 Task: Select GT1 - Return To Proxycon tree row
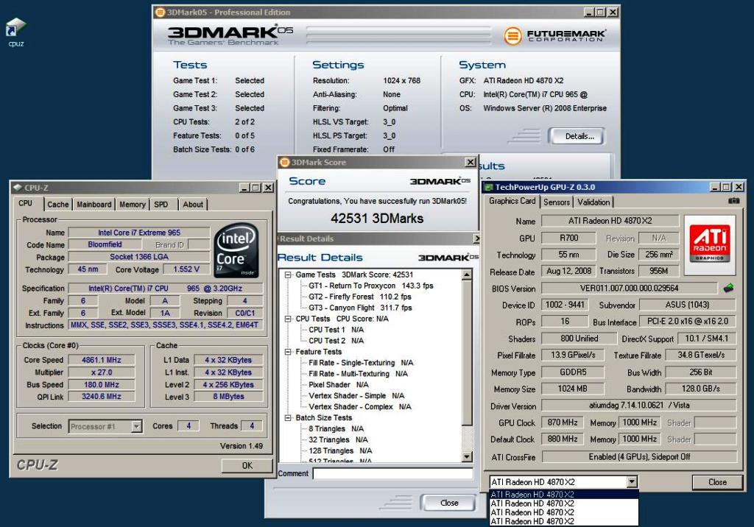[x=371, y=286]
